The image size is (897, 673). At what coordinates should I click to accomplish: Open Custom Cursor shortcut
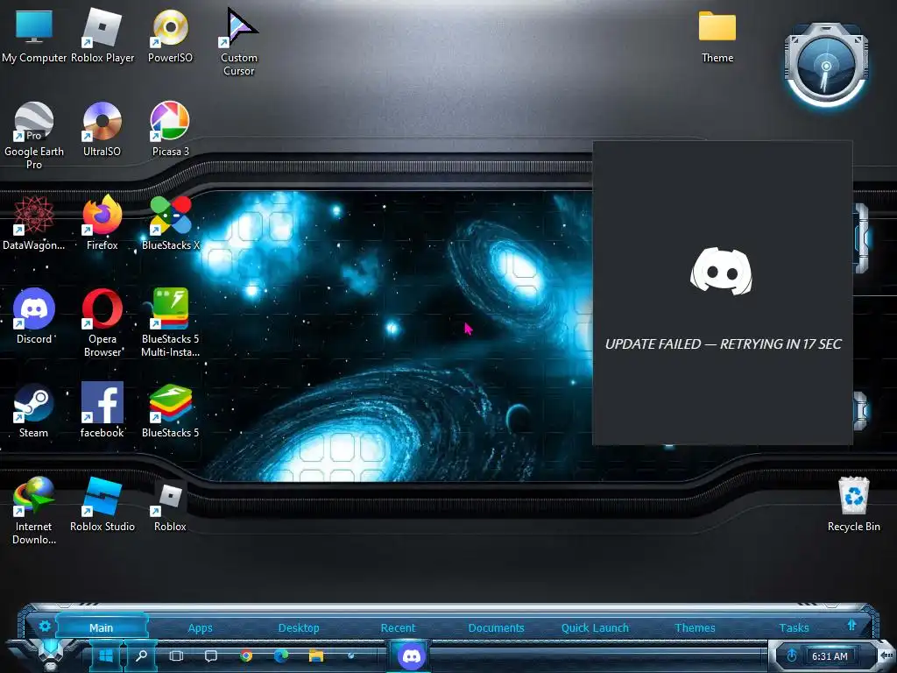[239, 41]
